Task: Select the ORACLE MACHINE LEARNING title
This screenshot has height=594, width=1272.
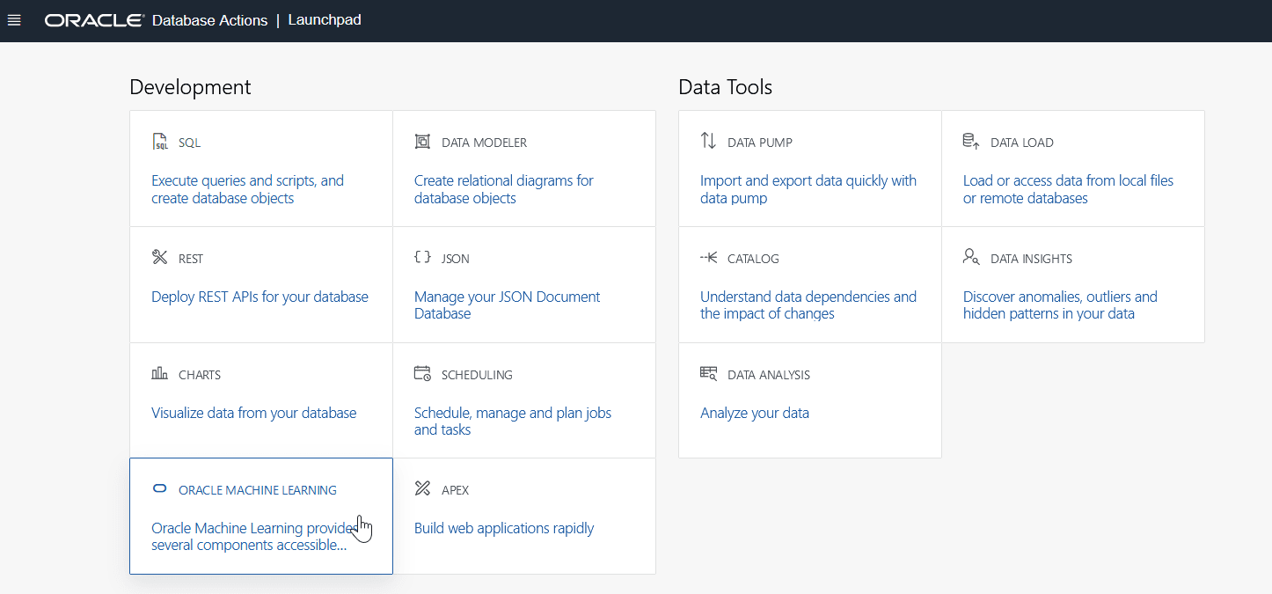Action: tap(258, 490)
